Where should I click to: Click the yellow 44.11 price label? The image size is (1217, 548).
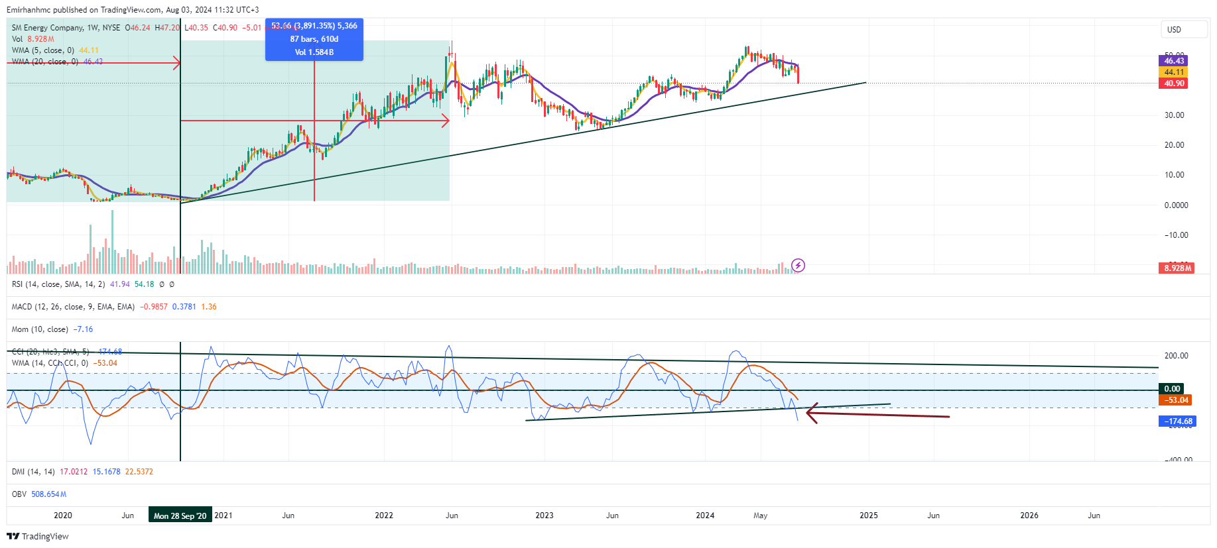point(1173,72)
